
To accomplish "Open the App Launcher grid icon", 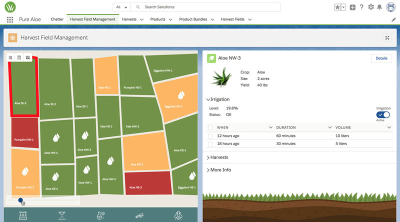I will tap(10, 19).
